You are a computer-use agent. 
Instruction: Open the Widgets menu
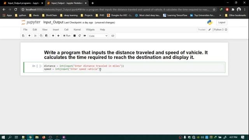(x=90, y=30)
